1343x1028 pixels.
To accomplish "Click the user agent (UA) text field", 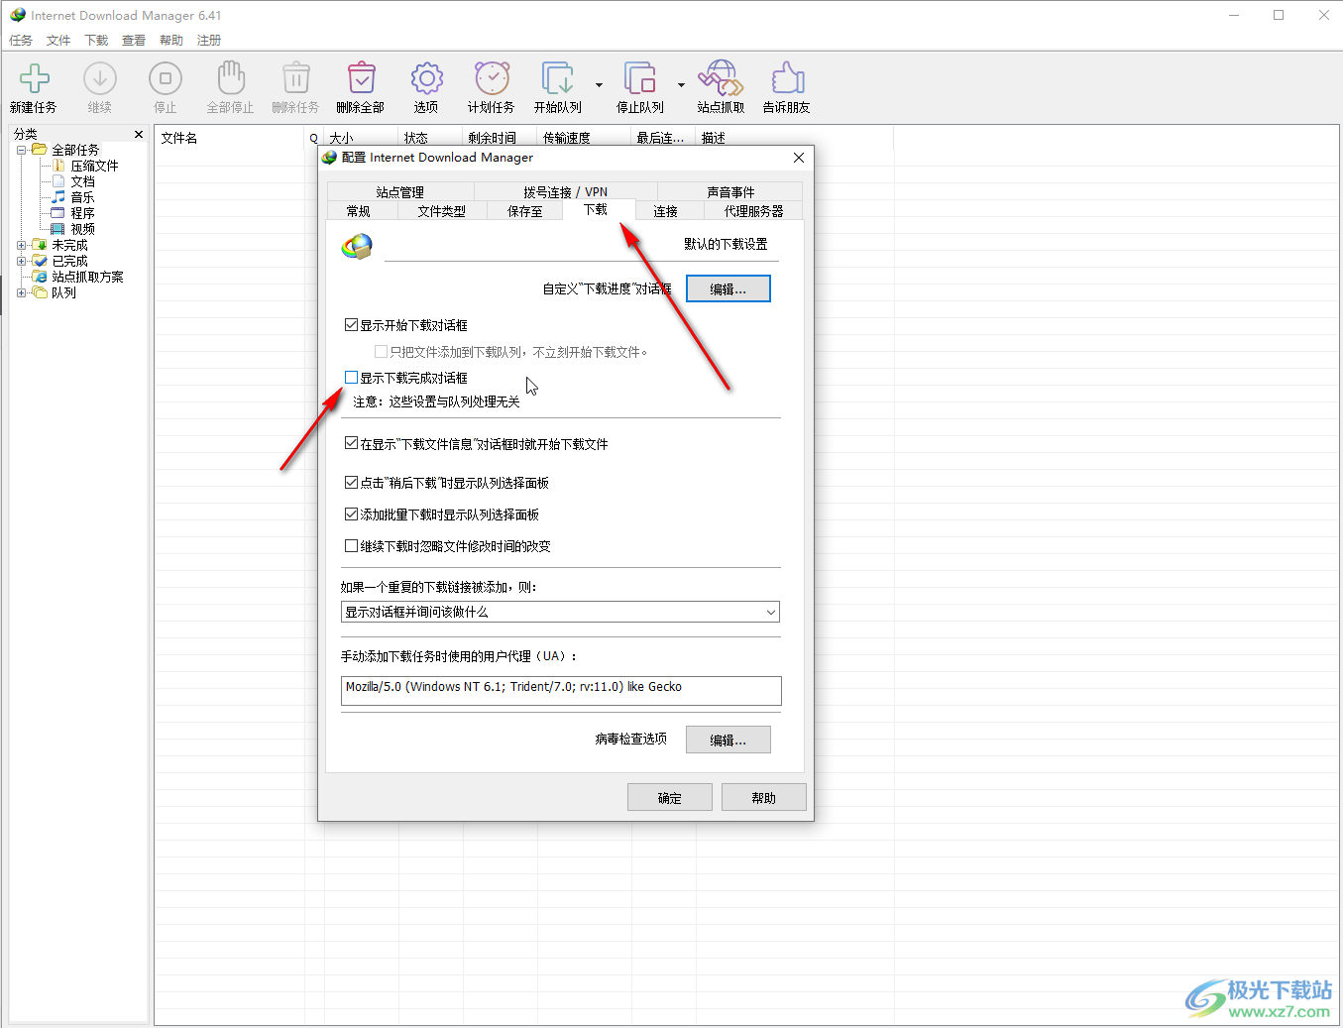I will [561, 691].
